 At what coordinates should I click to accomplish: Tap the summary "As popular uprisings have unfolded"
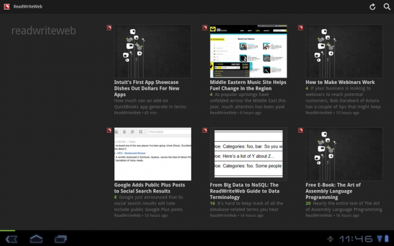(x=248, y=101)
